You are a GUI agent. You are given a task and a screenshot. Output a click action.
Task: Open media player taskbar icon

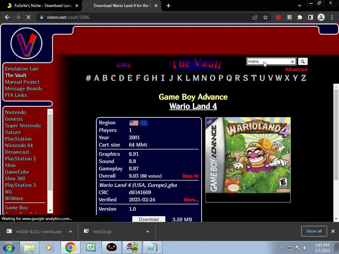(x=50, y=247)
